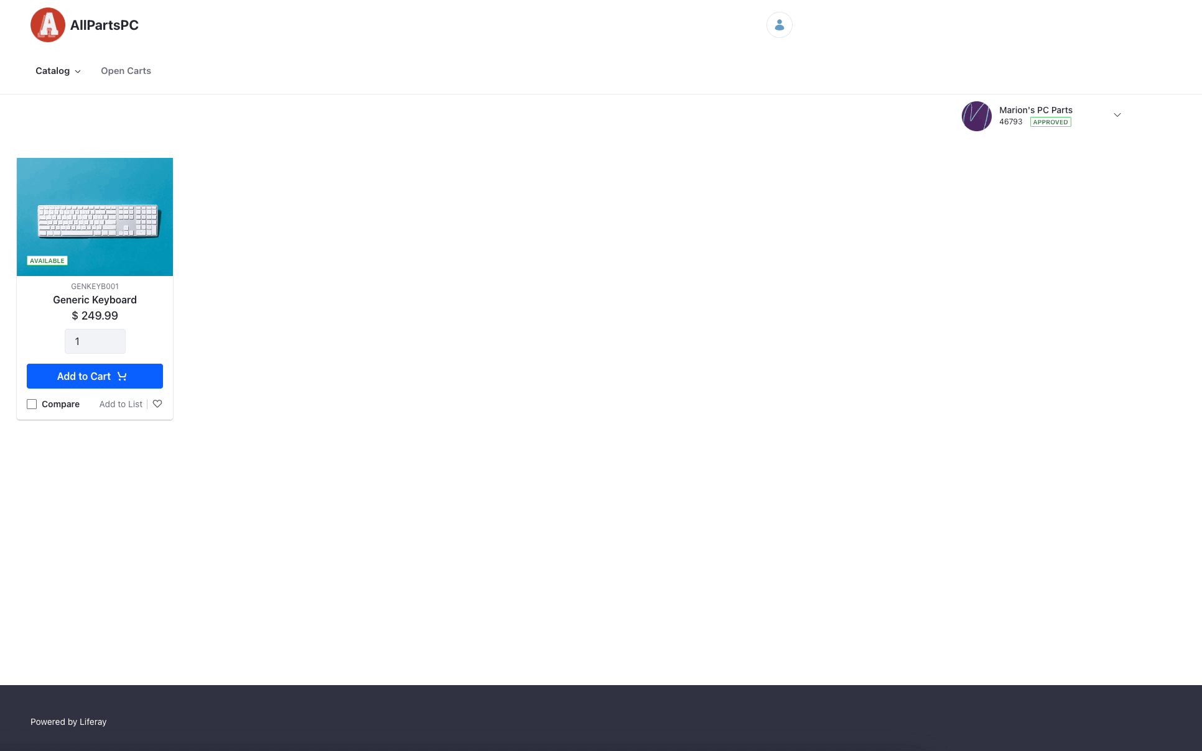Image resolution: width=1202 pixels, height=751 pixels.
Task: Click the Add to List link
Action: pyautogui.click(x=120, y=404)
